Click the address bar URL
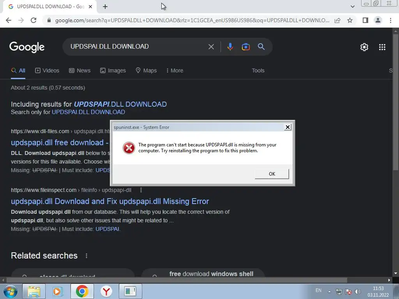Image resolution: width=399 pixels, height=299 pixels. pos(192,20)
